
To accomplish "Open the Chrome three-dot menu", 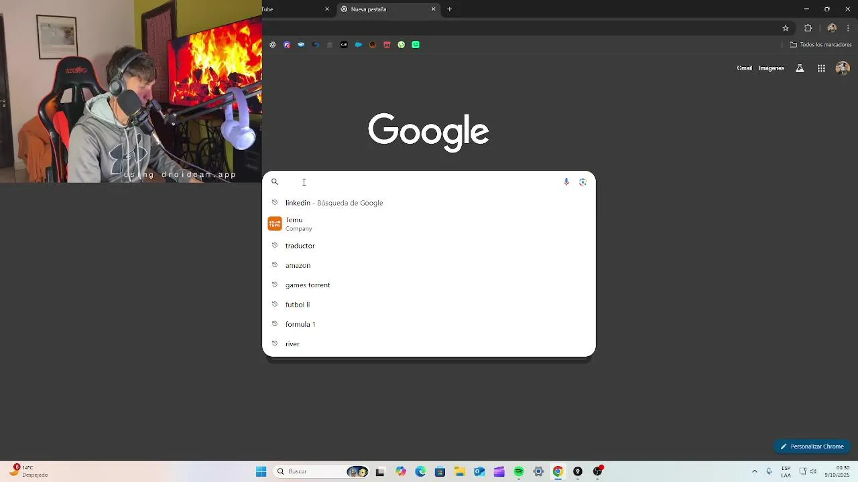I will click(848, 28).
